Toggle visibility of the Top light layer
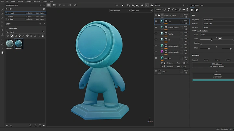 [x=156, y=34]
